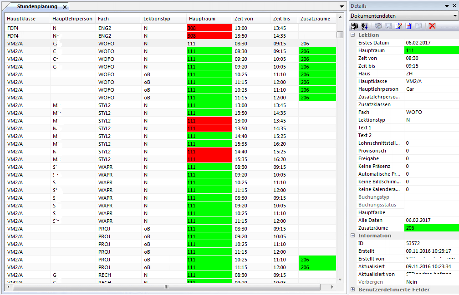Sort by the Hauptraum column header
This screenshot has height=295, width=459.
[x=202, y=19]
